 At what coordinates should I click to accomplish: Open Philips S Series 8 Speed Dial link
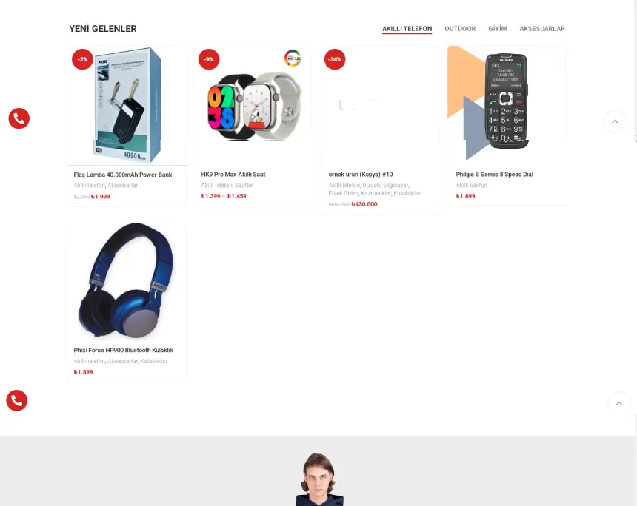click(x=494, y=174)
